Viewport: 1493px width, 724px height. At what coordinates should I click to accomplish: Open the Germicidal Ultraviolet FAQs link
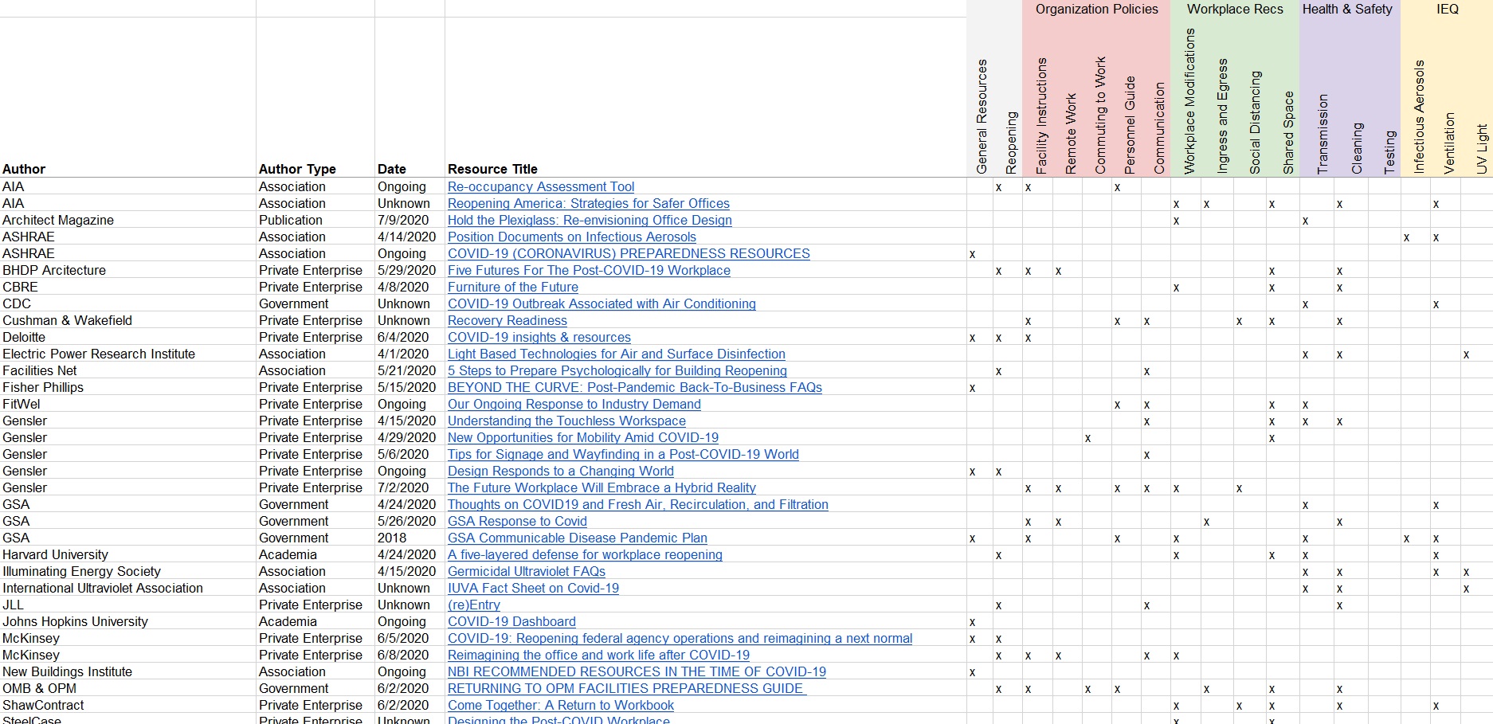point(527,571)
